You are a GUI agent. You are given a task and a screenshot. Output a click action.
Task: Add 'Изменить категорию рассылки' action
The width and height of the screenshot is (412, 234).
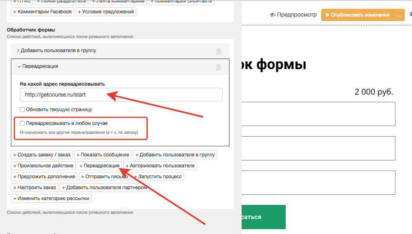coord(51,198)
